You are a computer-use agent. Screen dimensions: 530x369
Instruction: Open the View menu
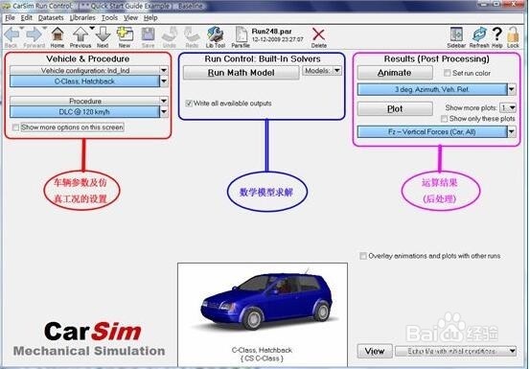tap(130, 18)
